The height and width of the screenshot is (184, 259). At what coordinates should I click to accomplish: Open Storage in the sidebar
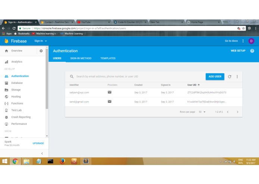[16, 90]
